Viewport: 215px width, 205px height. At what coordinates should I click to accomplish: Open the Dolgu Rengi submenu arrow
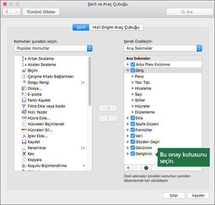coord(83,82)
